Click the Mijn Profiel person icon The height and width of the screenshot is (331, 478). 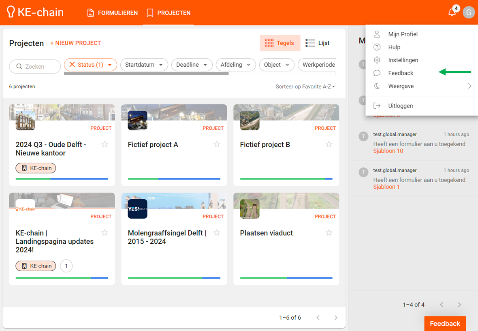click(377, 34)
